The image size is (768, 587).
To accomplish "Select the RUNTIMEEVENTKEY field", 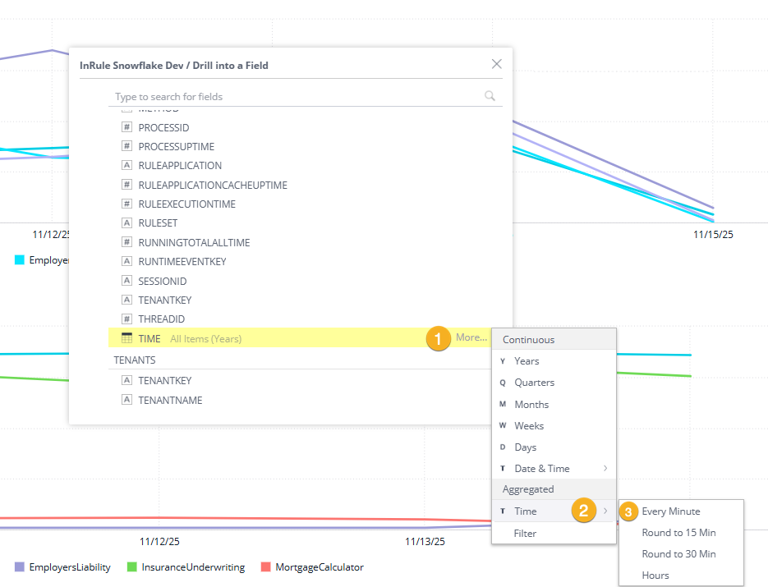I will pos(182,261).
